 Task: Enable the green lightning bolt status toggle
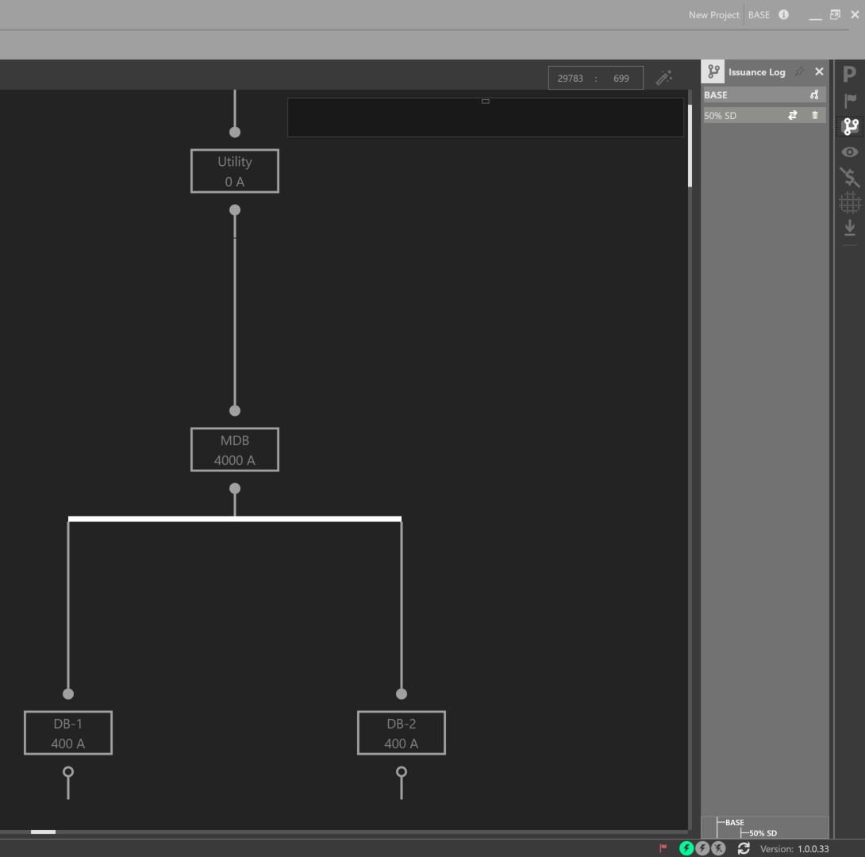point(686,848)
